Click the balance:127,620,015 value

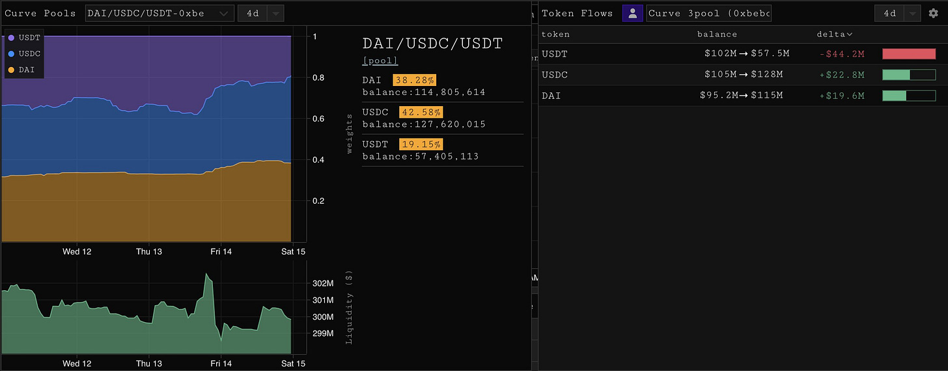(x=424, y=124)
